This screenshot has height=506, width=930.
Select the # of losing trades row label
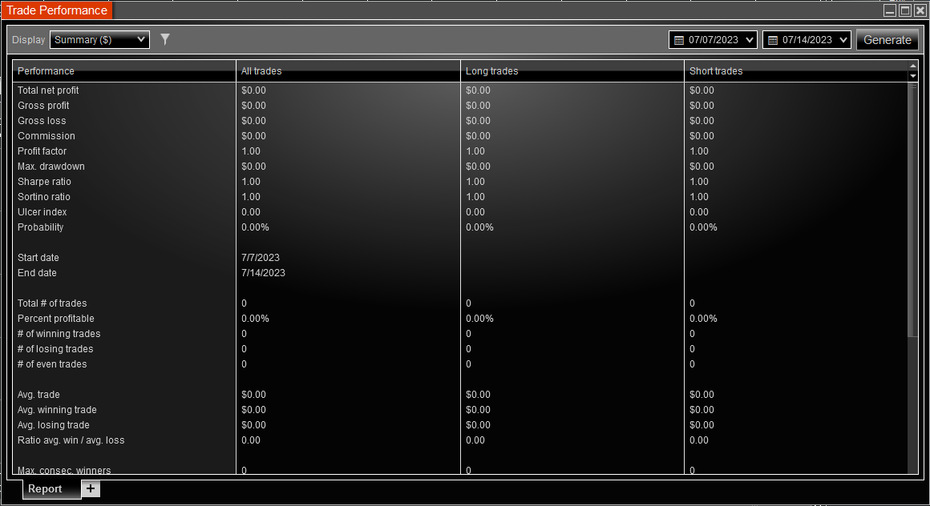[x=55, y=349]
